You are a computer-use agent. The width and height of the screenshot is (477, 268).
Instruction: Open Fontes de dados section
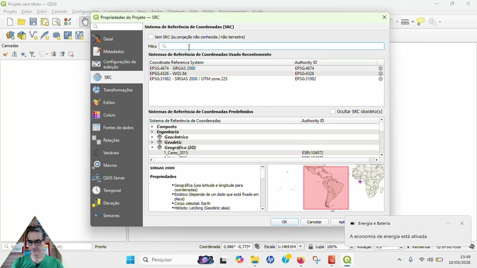coord(117,128)
